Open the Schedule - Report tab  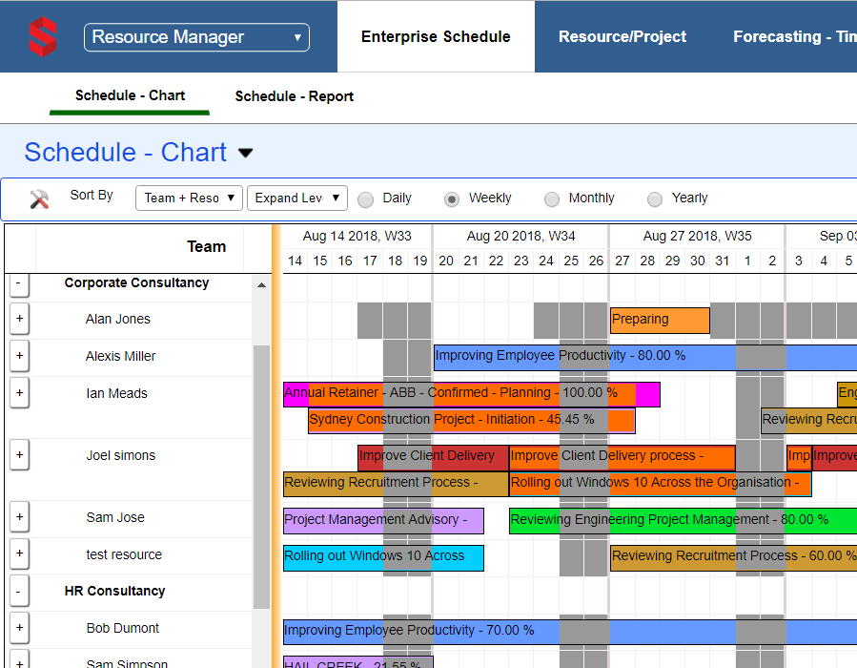pyautogui.click(x=295, y=96)
